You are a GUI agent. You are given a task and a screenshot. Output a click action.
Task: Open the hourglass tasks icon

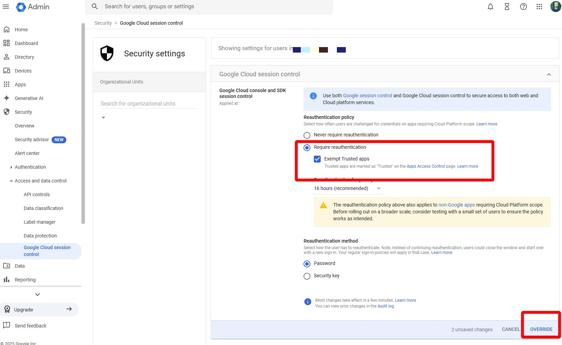click(507, 7)
